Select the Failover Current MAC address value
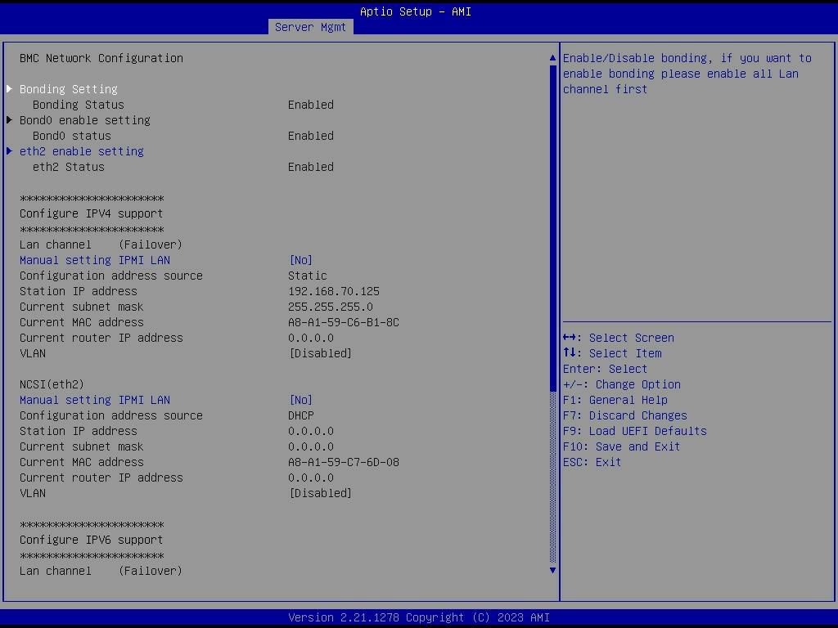The image size is (838, 628). [x=344, y=322]
